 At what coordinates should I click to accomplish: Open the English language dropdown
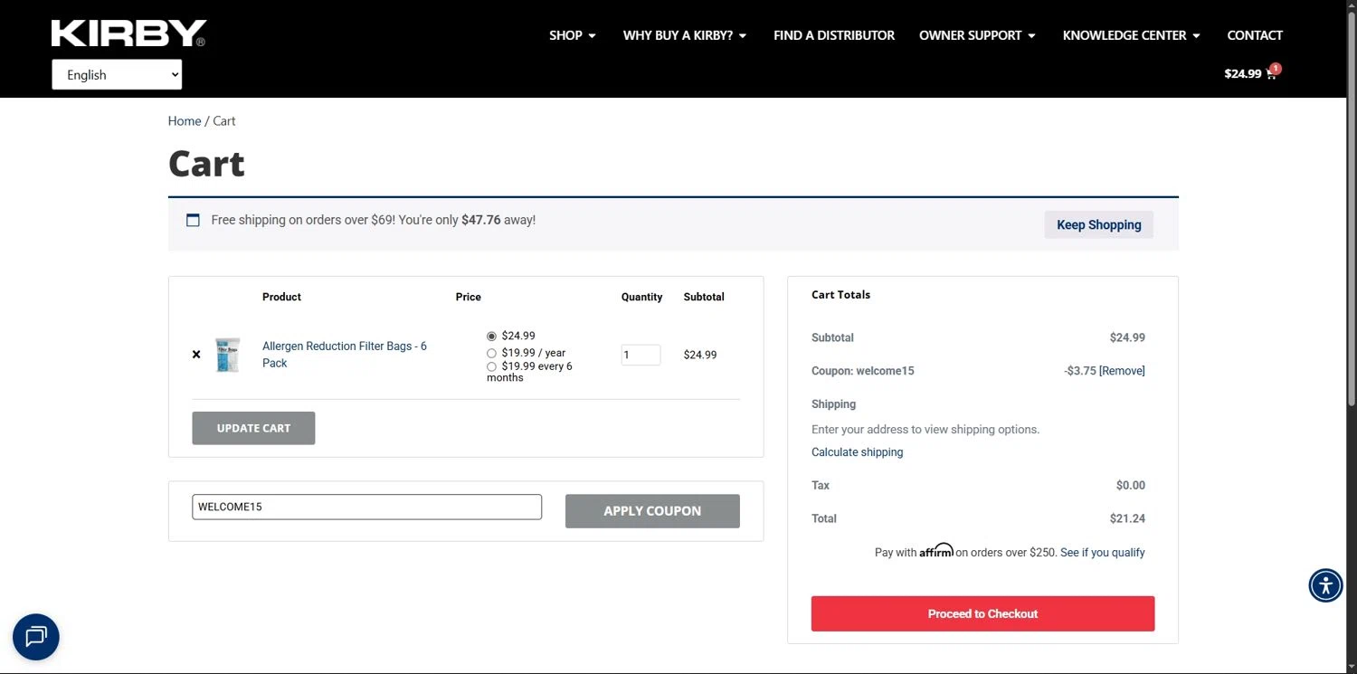tap(117, 75)
